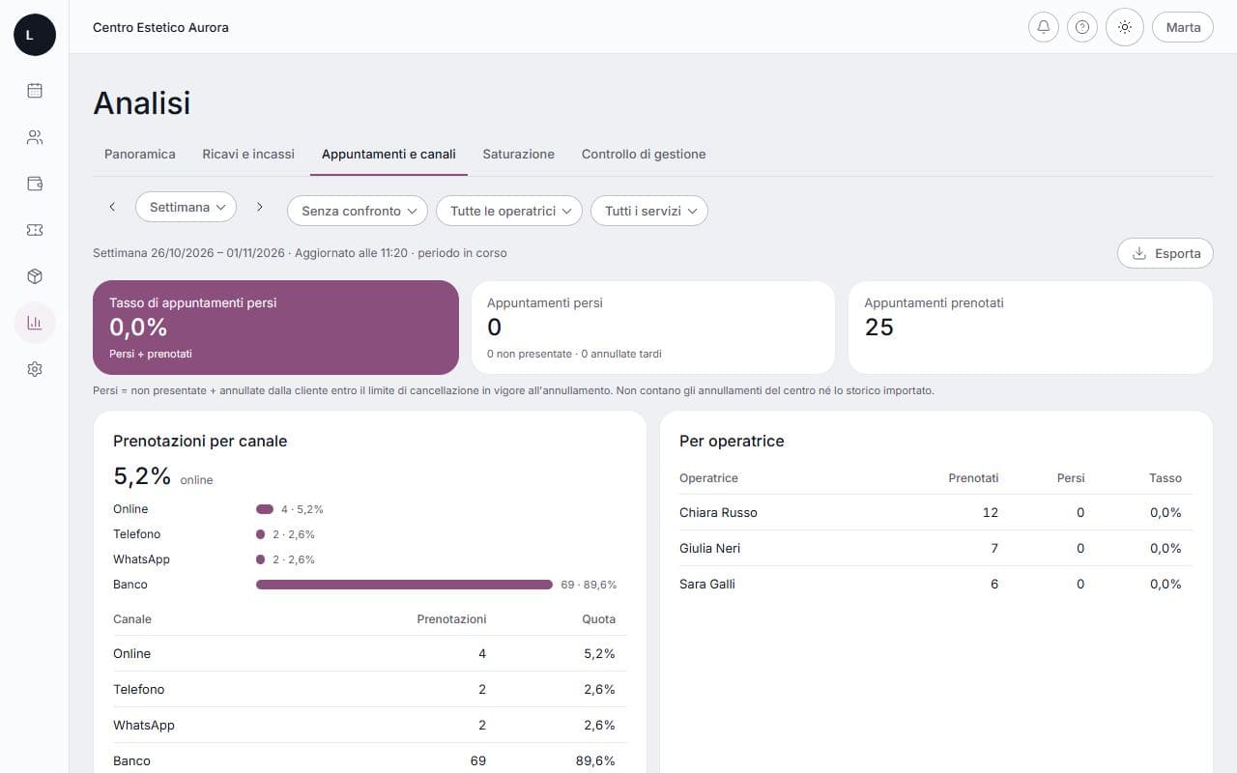Open the clients icon in the sidebar
1237x773 pixels.
pos(35,137)
